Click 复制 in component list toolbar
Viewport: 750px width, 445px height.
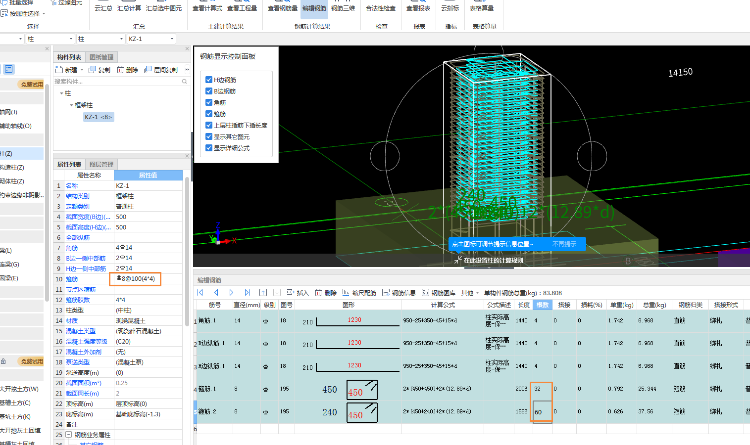[100, 70]
